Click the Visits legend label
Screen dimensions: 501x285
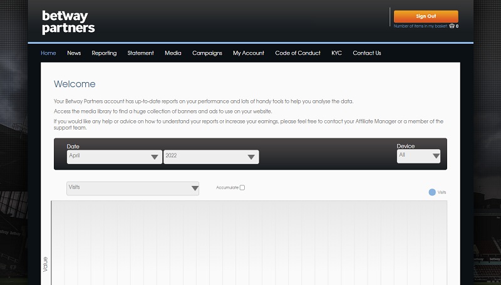(x=442, y=192)
